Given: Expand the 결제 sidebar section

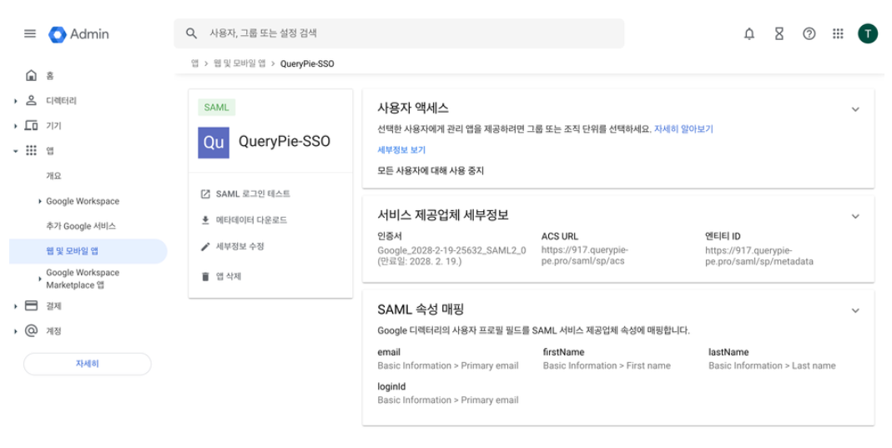Looking at the screenshot, I should pyautogui.click(x=15, y=306).
